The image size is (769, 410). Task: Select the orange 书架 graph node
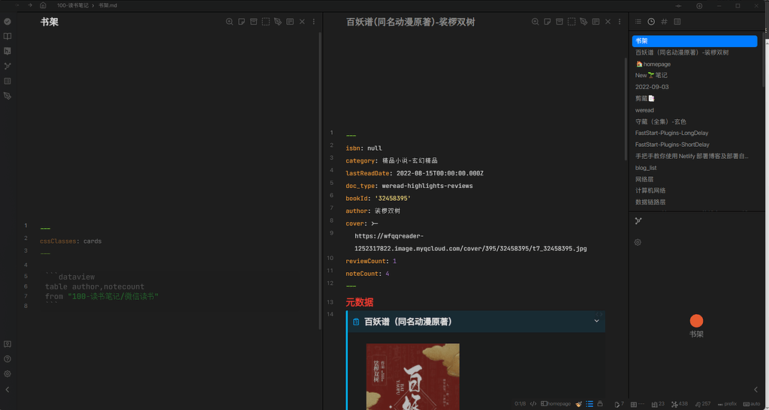coord(696,321)
